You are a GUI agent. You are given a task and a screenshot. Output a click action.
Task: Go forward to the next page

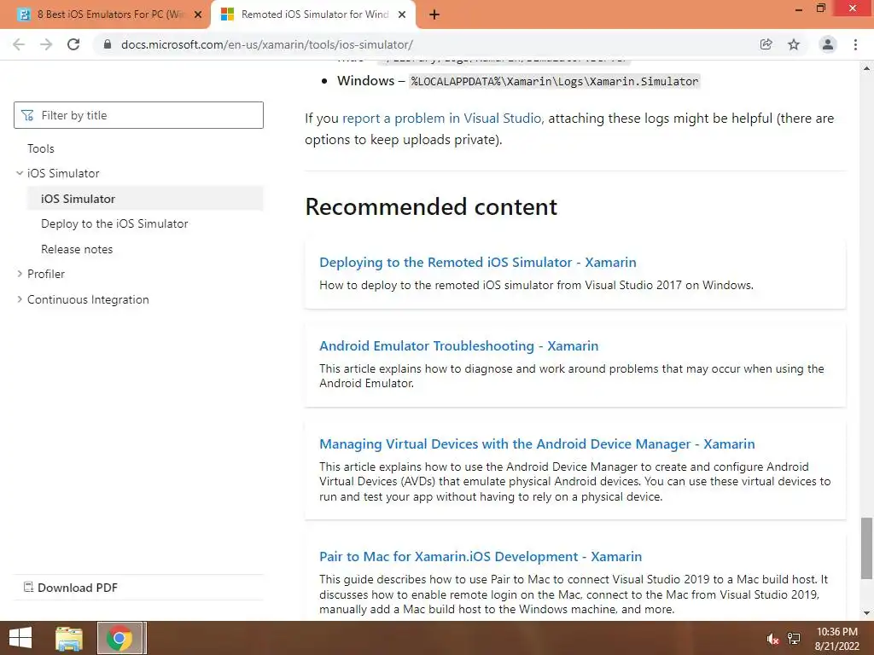coord(46,44)
